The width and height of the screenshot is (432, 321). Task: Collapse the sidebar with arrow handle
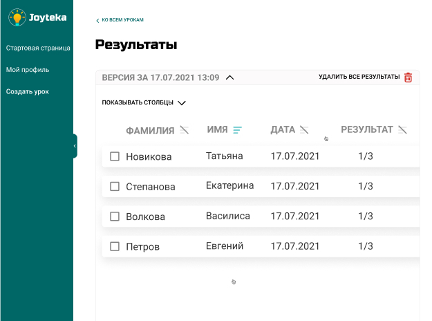coord(75,146)
